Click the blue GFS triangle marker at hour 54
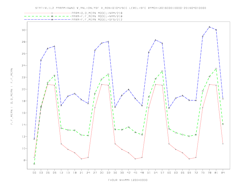 click(x=156, y=40)
